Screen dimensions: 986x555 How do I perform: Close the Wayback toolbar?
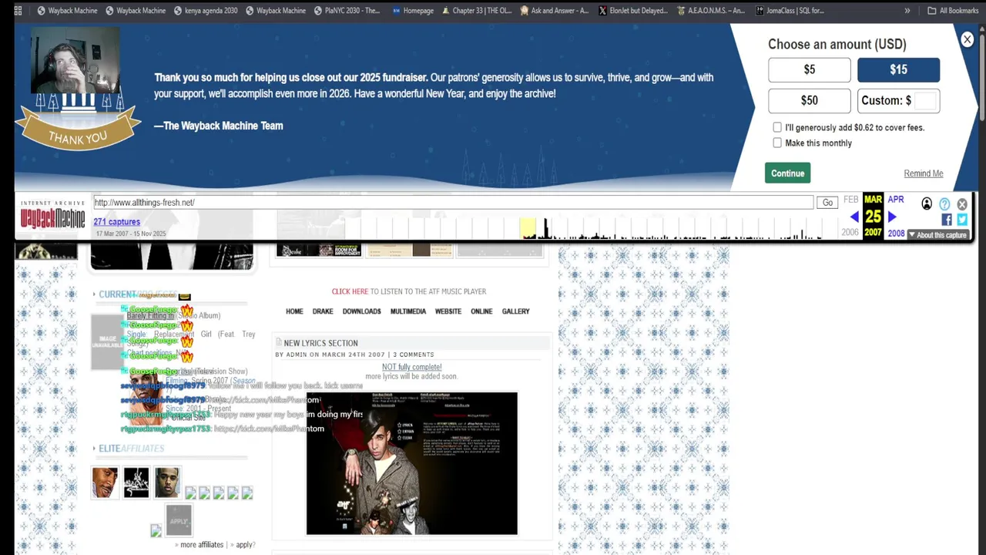962,203
